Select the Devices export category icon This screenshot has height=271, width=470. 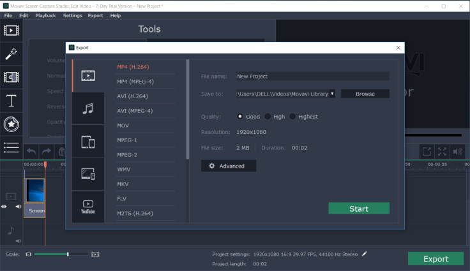pos(88,142)
